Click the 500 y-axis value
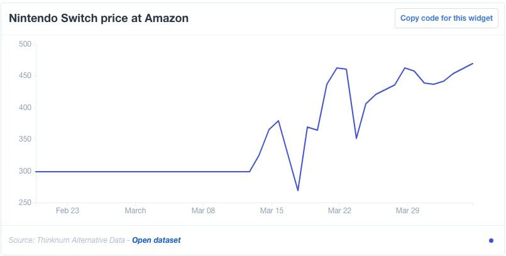Viewport: 506px width, 256px height. 25,44
